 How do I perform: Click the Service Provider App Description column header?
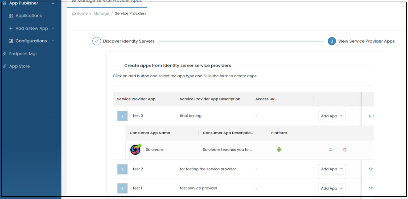click(x=210, y=99)
